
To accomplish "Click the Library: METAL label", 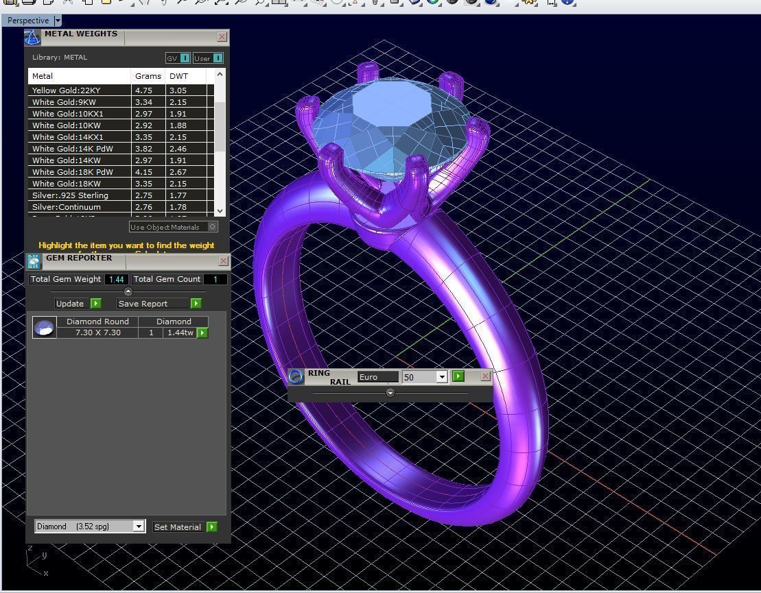I will tap(60, 57).
